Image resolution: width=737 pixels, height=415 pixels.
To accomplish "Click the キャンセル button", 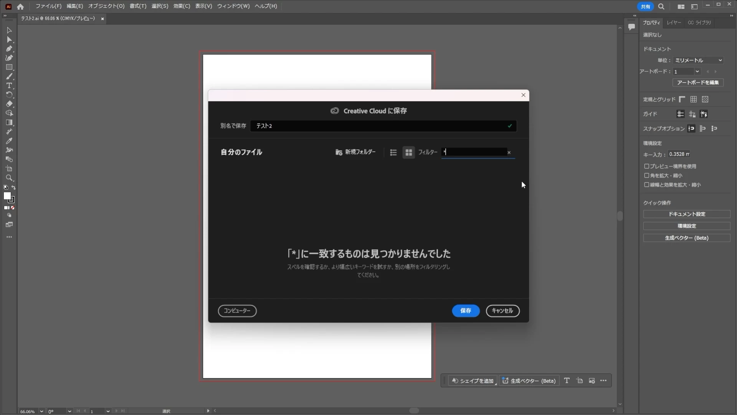I will click(502, 311).
